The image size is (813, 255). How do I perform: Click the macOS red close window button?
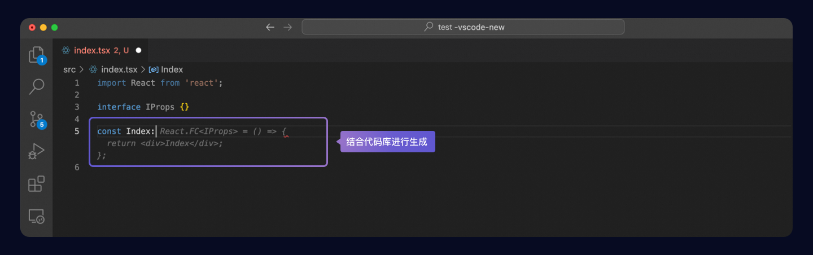pyautogui.click(x=32, y=27)
